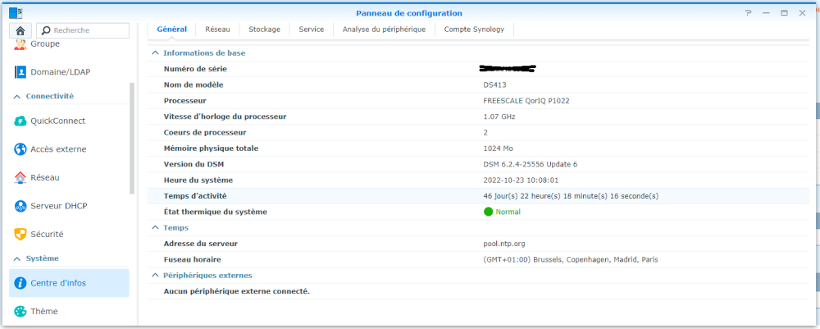
Task: Switch to the Général tab
Action: pos(171,30)
